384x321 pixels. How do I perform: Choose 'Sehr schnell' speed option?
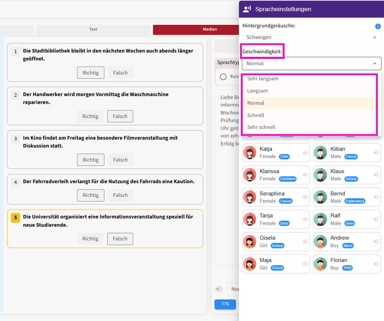(261, 127)
